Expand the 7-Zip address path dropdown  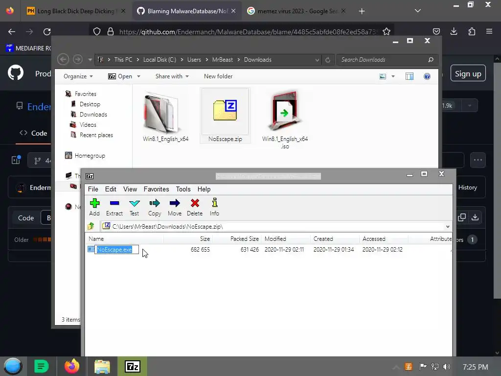coord(448,227)
